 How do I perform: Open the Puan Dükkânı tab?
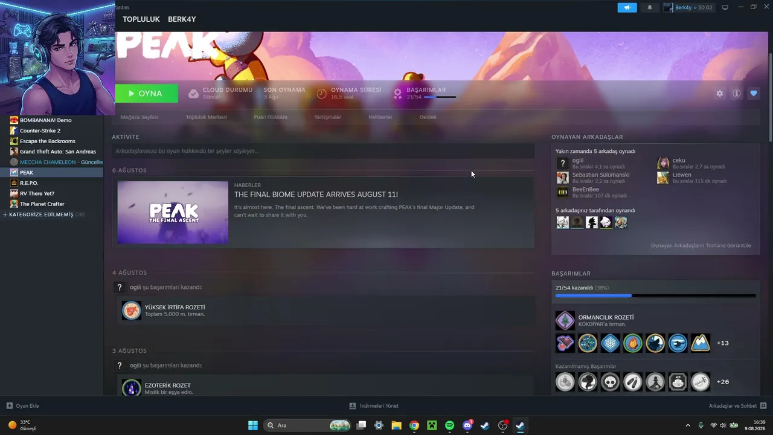pyautogui.click(x=271, y=117)
